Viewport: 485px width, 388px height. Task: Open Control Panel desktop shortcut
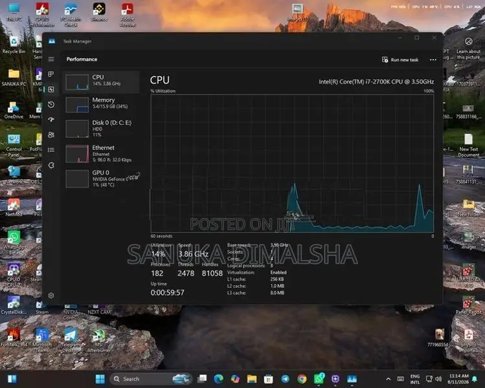coord(14,145)
